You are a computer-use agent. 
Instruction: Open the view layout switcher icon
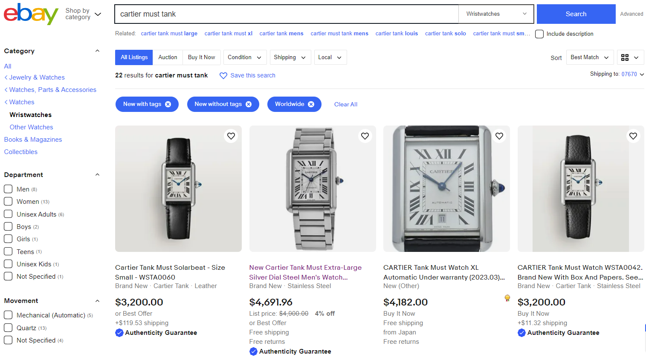(x=630, y=57)
